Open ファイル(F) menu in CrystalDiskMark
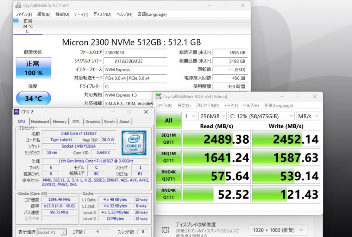Image resolution: width=352 pixels, height=237 pixels. (x=164, y=105)
